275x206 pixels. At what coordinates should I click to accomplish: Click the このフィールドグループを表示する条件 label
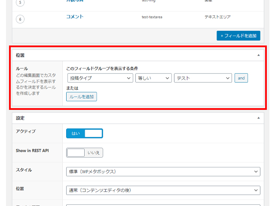[x=102, y=69]
